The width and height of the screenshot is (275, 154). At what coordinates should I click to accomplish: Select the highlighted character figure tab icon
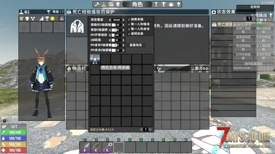pyautogui.click(x=104, y=4)
